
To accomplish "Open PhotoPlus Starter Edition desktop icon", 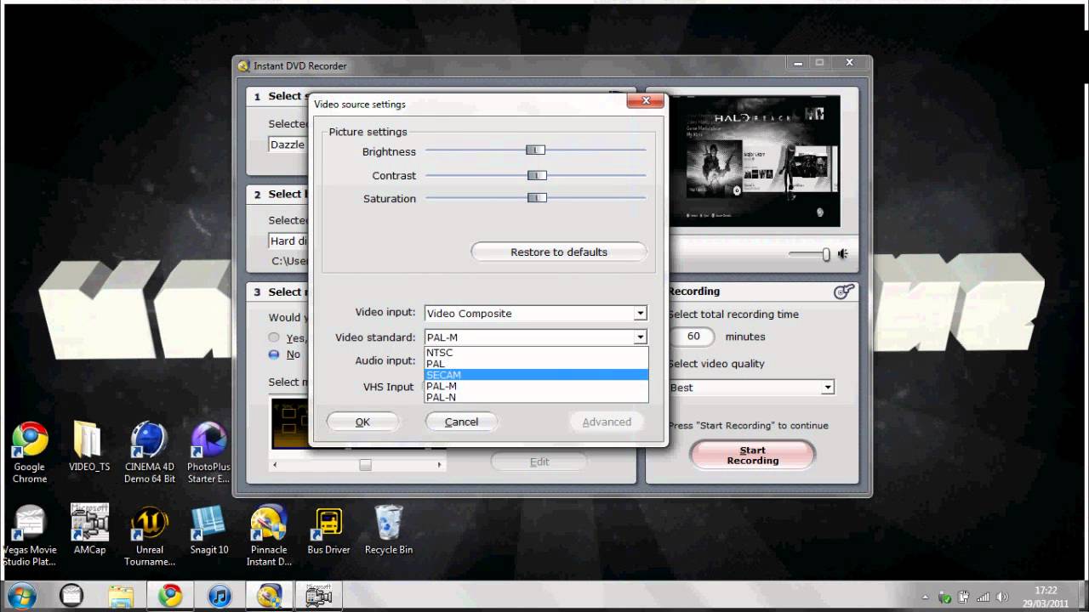I will pos(208,452).
